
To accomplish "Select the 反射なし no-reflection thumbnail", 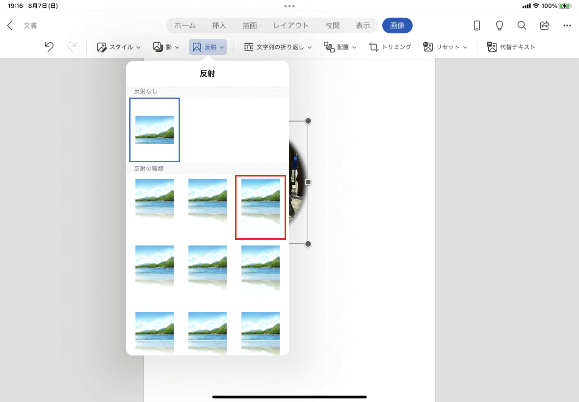I will point(155,130).
